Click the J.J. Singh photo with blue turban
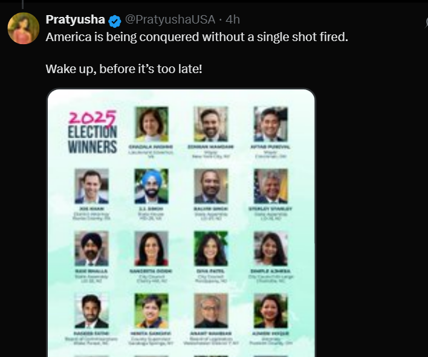428x357 pixels. pyautogui.click(x=151, y=186)
